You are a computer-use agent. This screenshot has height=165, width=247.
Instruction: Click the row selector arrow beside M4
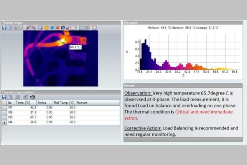[4, 123]
